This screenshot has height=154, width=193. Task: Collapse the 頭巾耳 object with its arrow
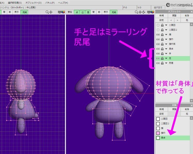(166, 44)
